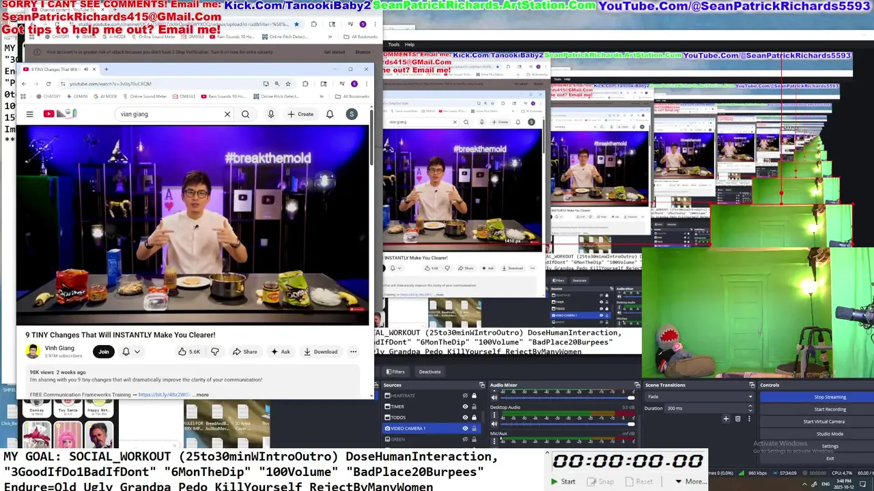Toggle lock on TIMER source
Viewport: 874px width, 491px height.
474,406
